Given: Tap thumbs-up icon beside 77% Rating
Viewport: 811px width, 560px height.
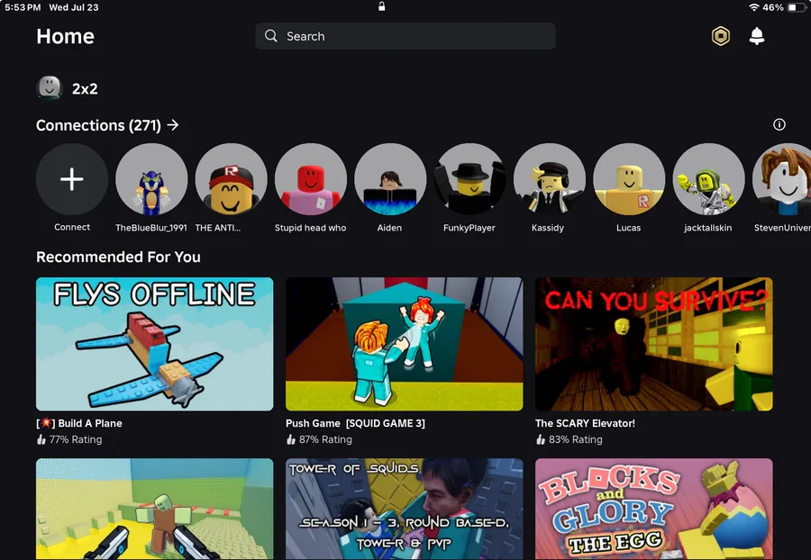Looking at the screenshot, I should tap(41, 439).
